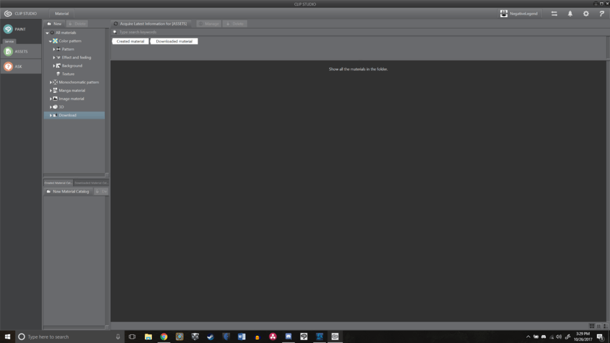The height and width of the screenshot is (343, 610).
Task: Click the CLIP STUDIO logo in header
Action: [x=21, y=13]
